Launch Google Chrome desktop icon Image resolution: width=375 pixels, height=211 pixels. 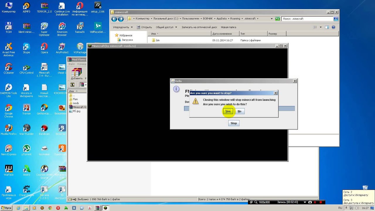click(x=8, y=111)
